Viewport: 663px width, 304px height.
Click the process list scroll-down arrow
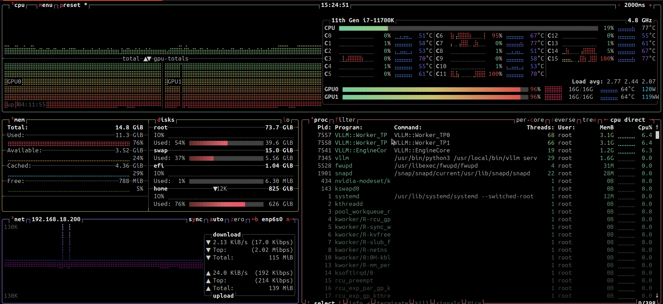pyautogui.click(x=657, y=296)
